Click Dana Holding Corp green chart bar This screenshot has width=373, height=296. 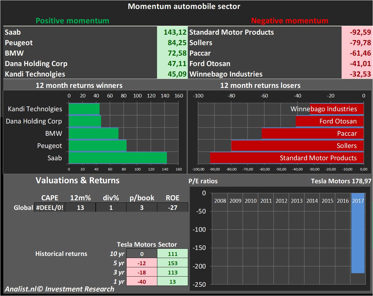click(x=85, y=121)
